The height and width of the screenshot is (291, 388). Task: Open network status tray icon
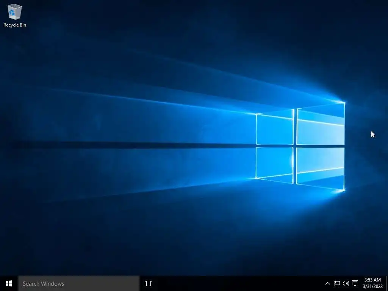[x=337, y=283]
